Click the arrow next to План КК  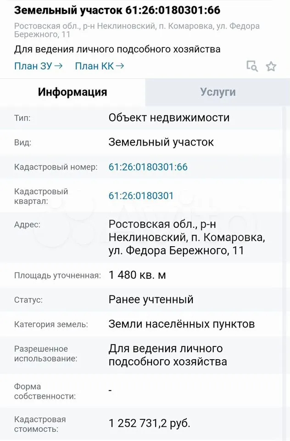pos(120,66)
